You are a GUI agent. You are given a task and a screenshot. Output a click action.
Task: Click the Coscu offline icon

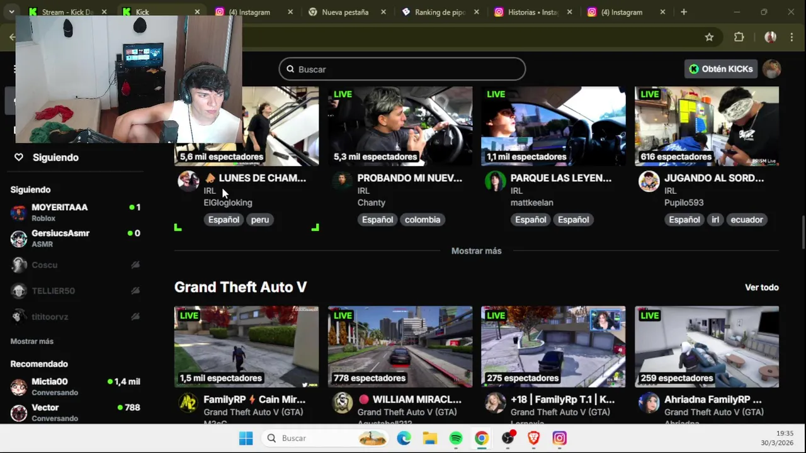135,265
